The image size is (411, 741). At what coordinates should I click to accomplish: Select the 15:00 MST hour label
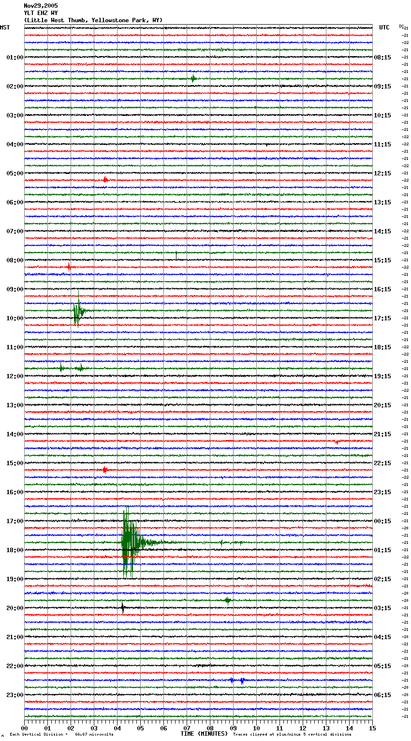15,463
